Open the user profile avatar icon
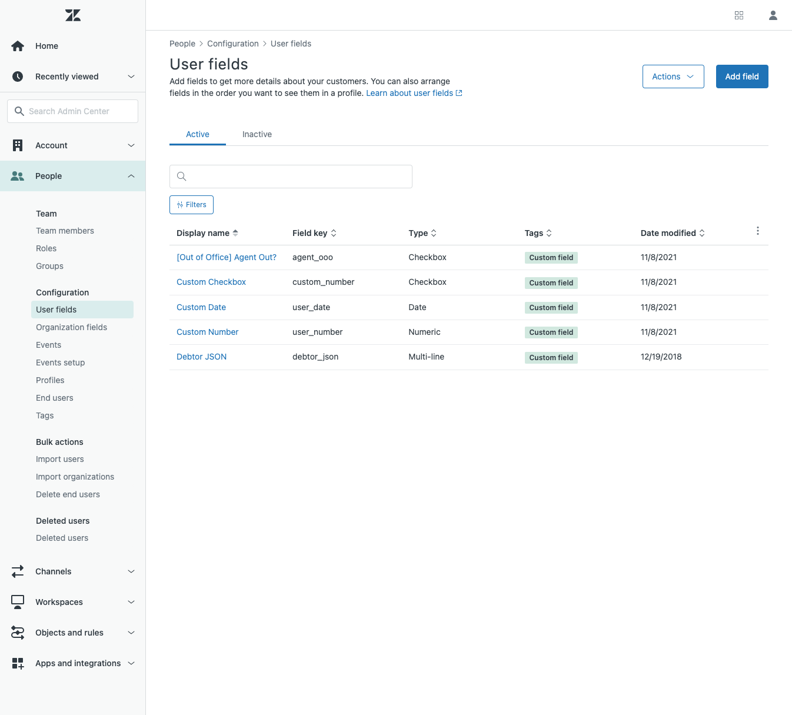The height and width of the screenshot is (715, 792). (773, 15)
